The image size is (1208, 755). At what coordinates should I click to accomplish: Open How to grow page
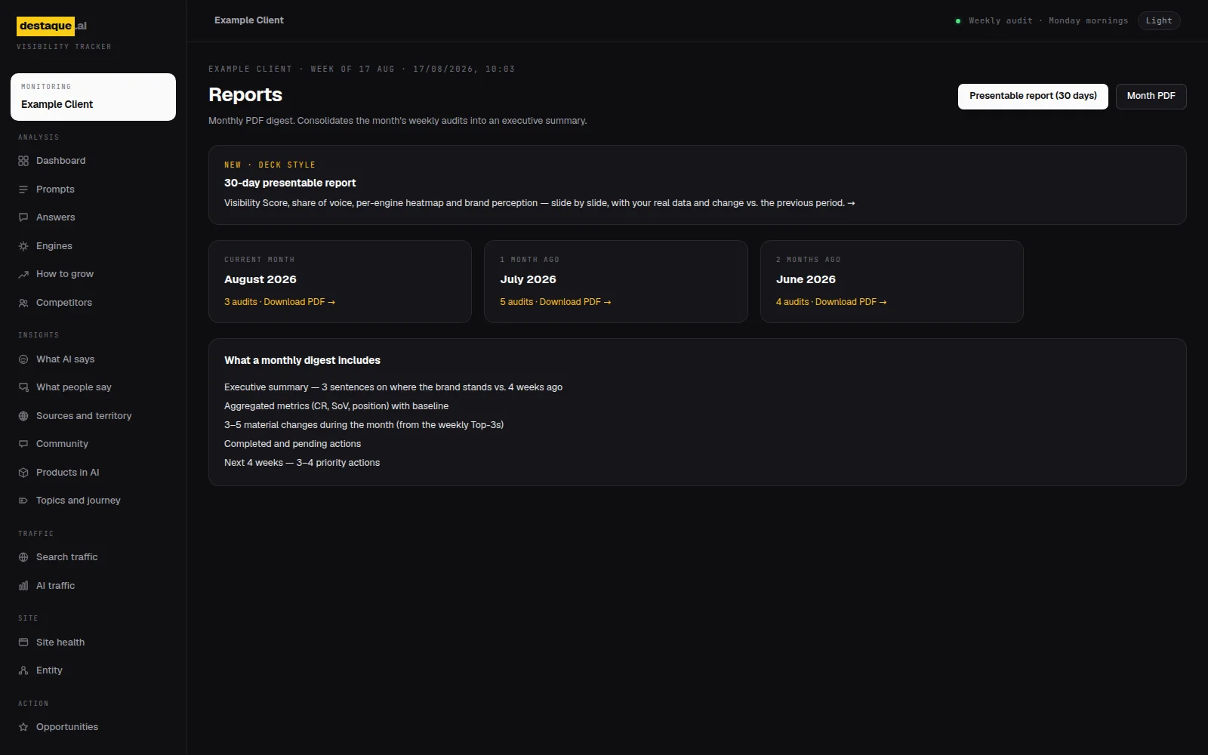(93, 274)
